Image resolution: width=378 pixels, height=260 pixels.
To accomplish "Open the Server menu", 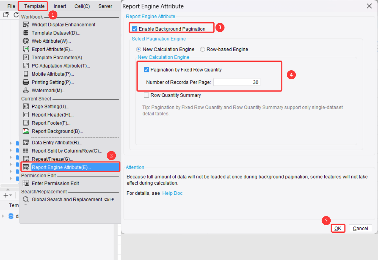I will [x=105, y=6].
